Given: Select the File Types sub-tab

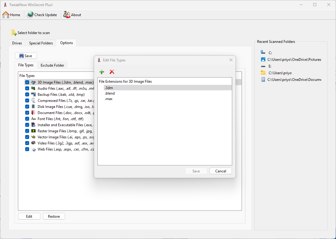Looking at the screenshot, I should point(26,65).
